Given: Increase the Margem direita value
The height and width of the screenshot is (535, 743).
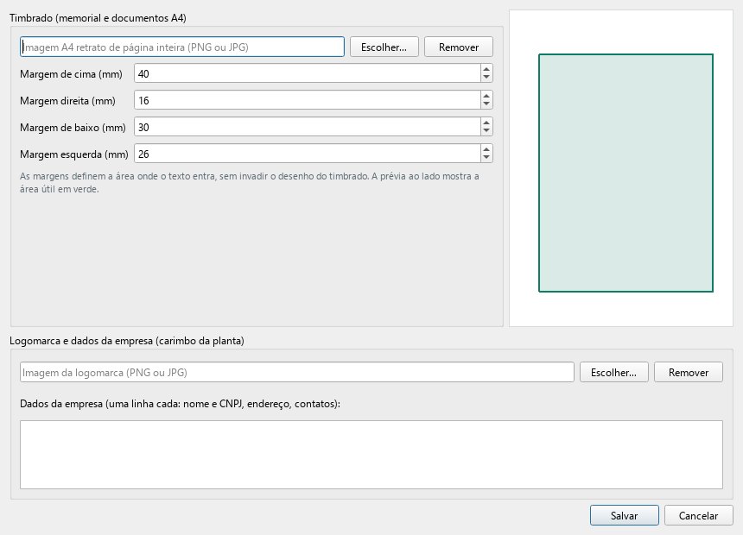Looking at the screenshot, I should point(486,96).
